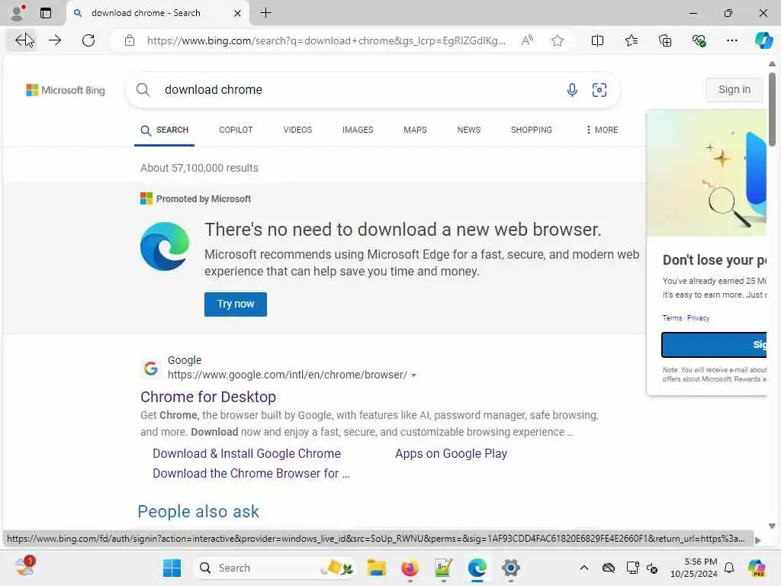
Task: Click the Google favicon in result
Action: pyautogui.click(x=150, y=368)
